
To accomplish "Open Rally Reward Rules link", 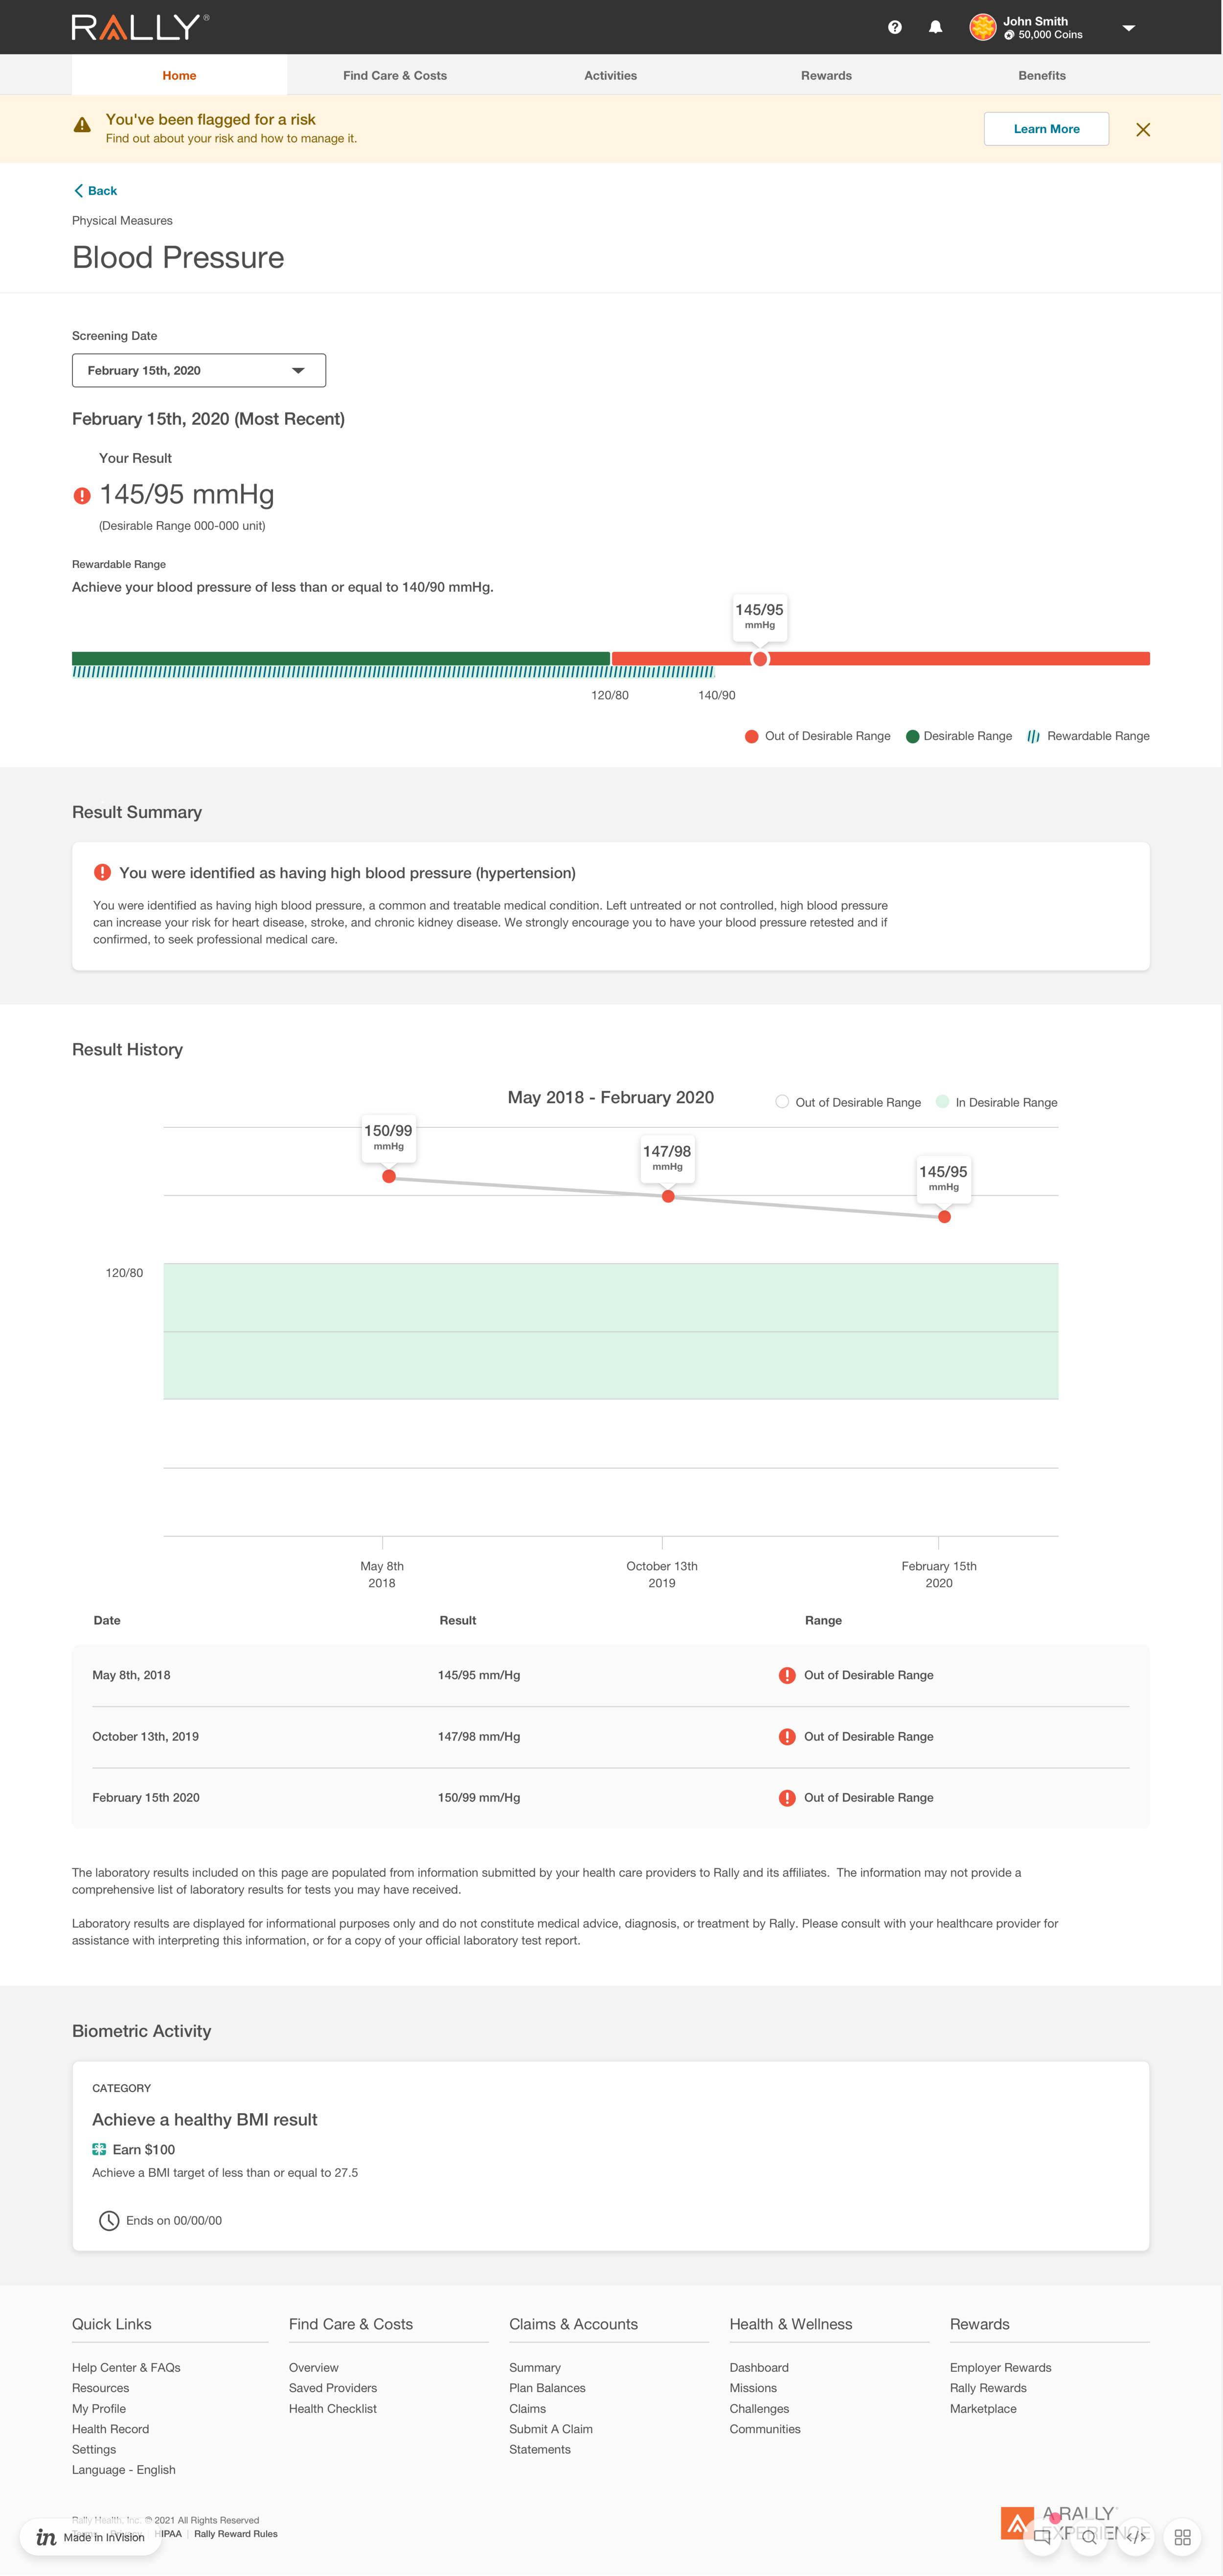I will [236, 2533].
